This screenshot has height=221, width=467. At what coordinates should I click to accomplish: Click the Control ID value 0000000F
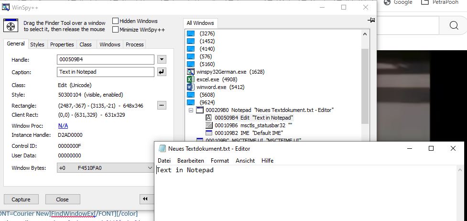pyautogui.click(x=69, y=146)
